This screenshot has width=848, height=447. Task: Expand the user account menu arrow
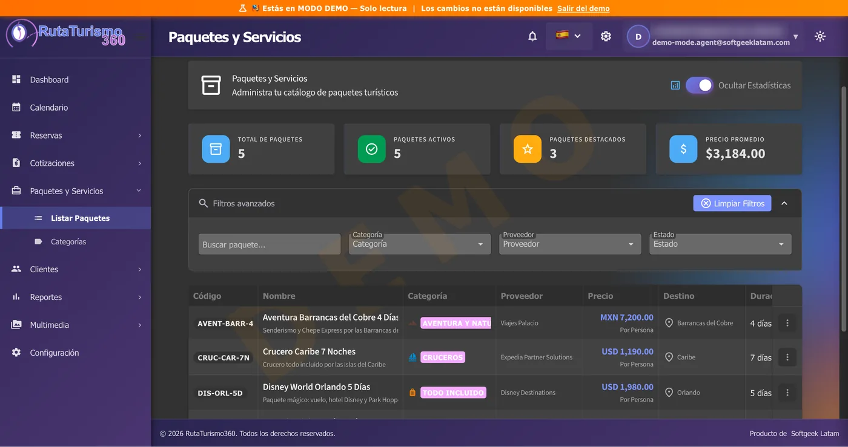point(795,37)
